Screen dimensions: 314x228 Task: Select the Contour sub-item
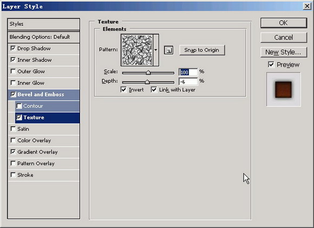click(47, 106)
